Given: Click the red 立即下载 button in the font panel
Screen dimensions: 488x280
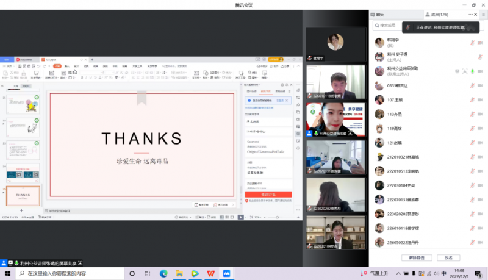Looking at the screenshot, I should [268, 194].
